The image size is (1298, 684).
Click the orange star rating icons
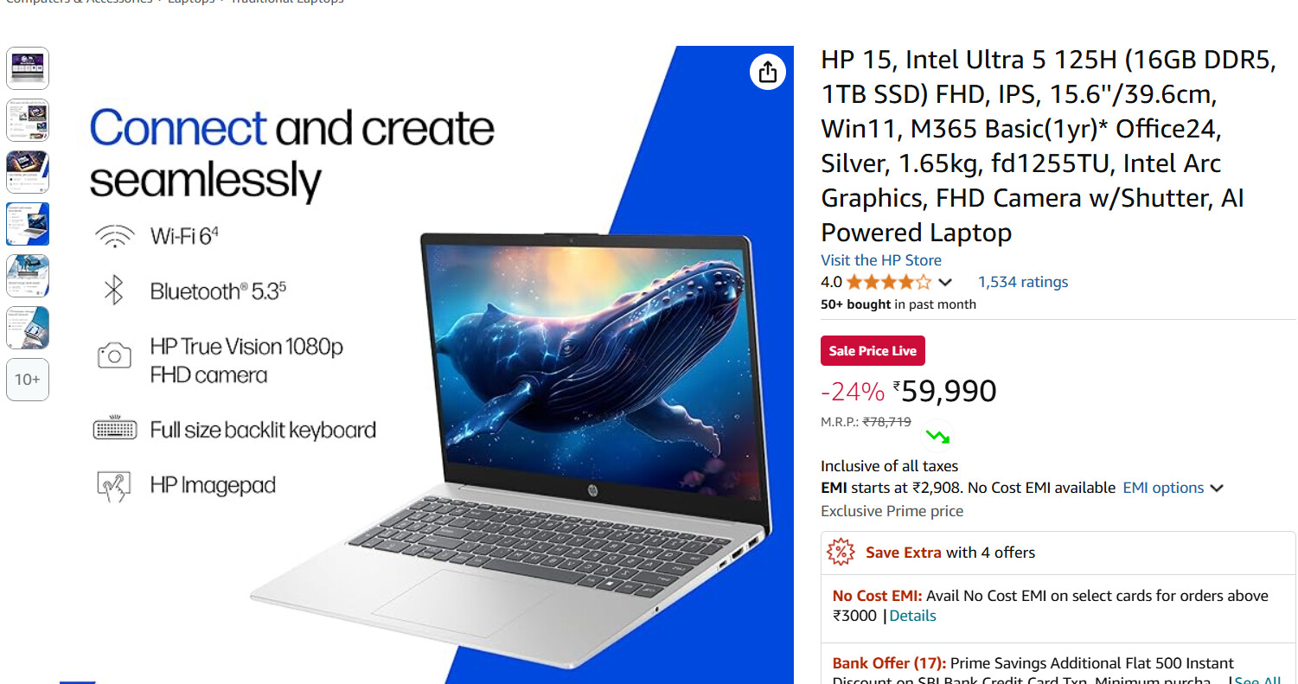point(888,282)
